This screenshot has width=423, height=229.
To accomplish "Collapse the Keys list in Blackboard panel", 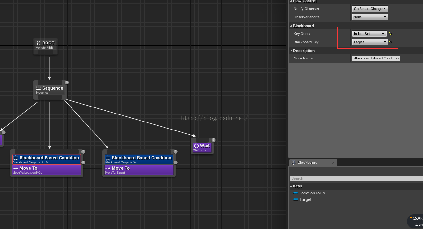I will click(x=292, y=186).
